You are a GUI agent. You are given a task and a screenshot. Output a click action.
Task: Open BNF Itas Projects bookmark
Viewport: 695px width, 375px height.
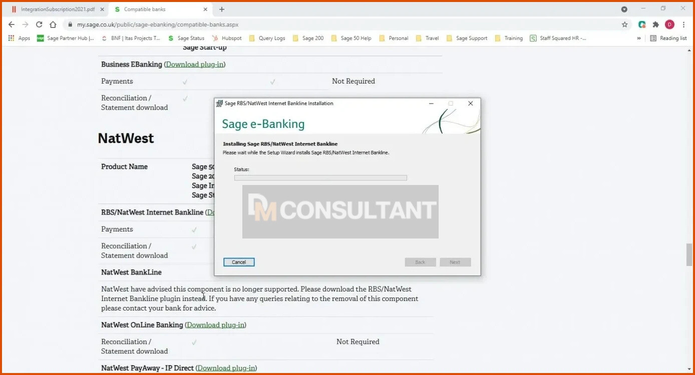pos(131,38)
